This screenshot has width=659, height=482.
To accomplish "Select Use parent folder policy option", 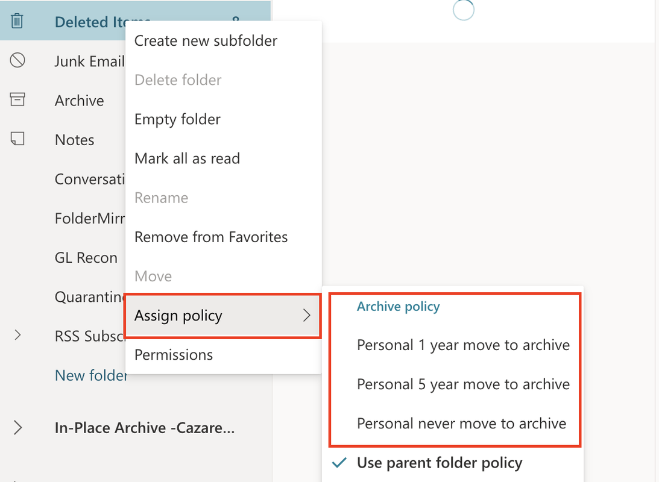I will click(439, 463).
